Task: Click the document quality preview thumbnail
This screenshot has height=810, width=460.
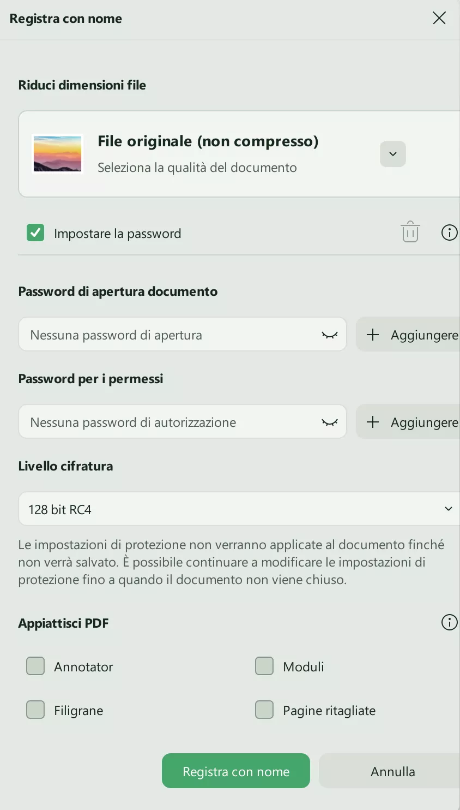Action: (57, 153)
